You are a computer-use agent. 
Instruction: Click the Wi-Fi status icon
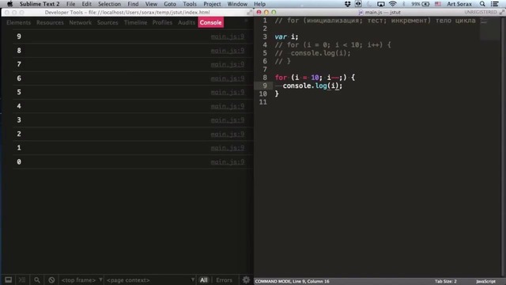coord(392,4)
